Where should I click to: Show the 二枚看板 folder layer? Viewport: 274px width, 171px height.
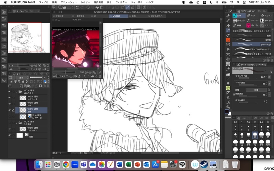coord(10,123)
